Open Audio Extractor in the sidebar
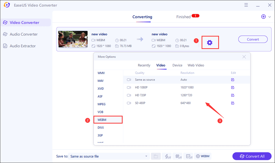 [23, 46]
